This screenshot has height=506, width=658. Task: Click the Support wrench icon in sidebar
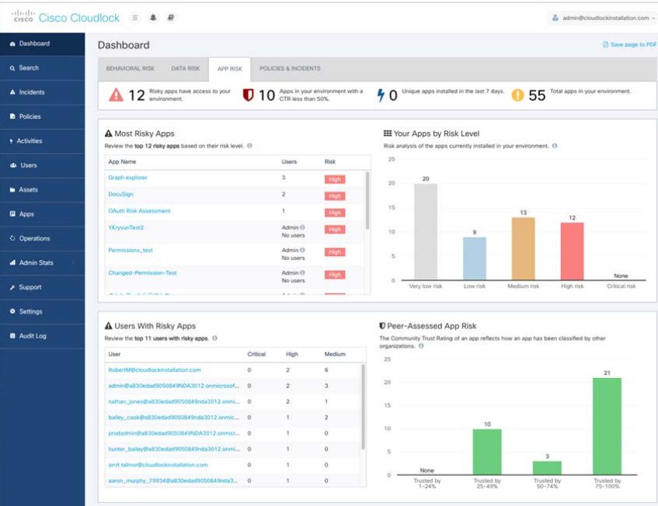click(x=12, y=287)
